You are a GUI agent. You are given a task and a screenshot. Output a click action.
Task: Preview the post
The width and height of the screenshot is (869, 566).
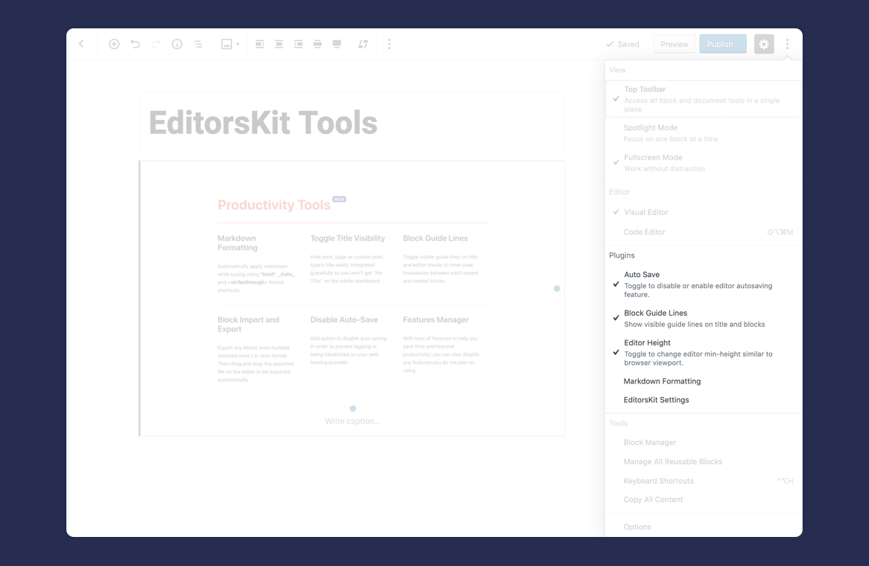tap(674, 44)
